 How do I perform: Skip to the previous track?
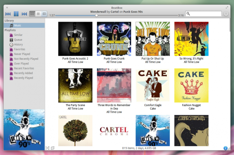point(8,14)
